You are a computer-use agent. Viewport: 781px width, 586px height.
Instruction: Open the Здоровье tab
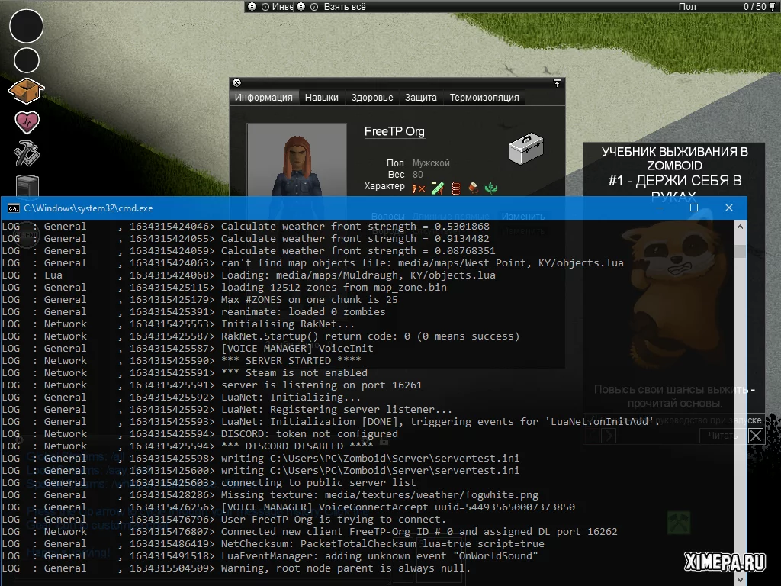372,98
